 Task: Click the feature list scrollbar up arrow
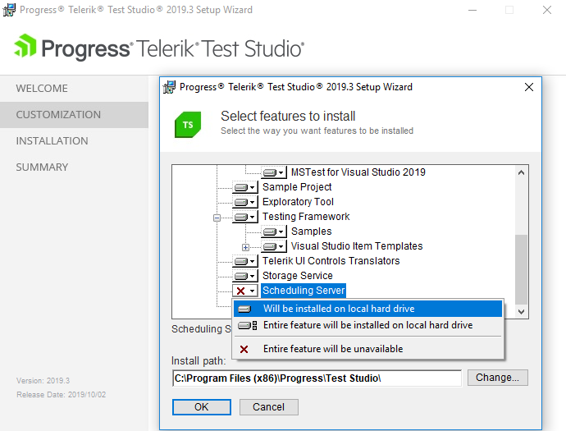(521, 172)
